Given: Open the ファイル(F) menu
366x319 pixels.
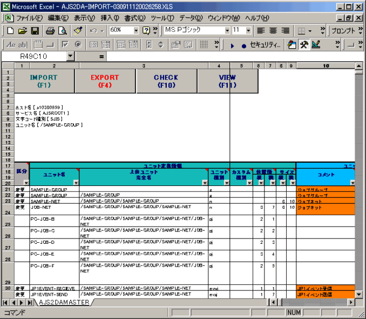Looking at the screenshot, I should tap(29, 18).
